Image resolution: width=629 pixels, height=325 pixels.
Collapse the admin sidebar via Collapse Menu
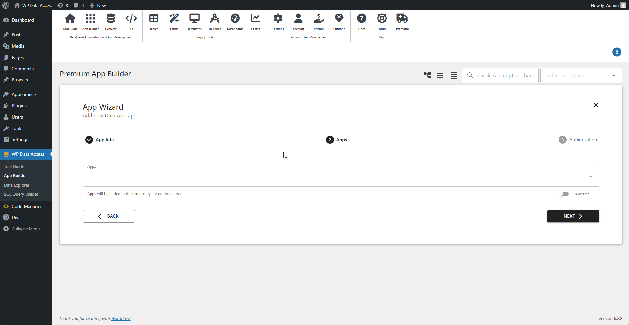coord(25,229)
